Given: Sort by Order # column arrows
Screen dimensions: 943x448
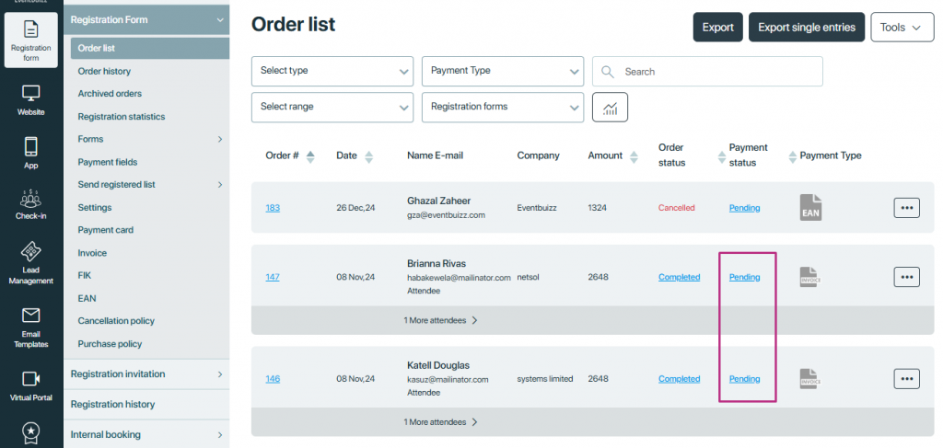Looking at the screenshot, I should click(x=310, y=156).
